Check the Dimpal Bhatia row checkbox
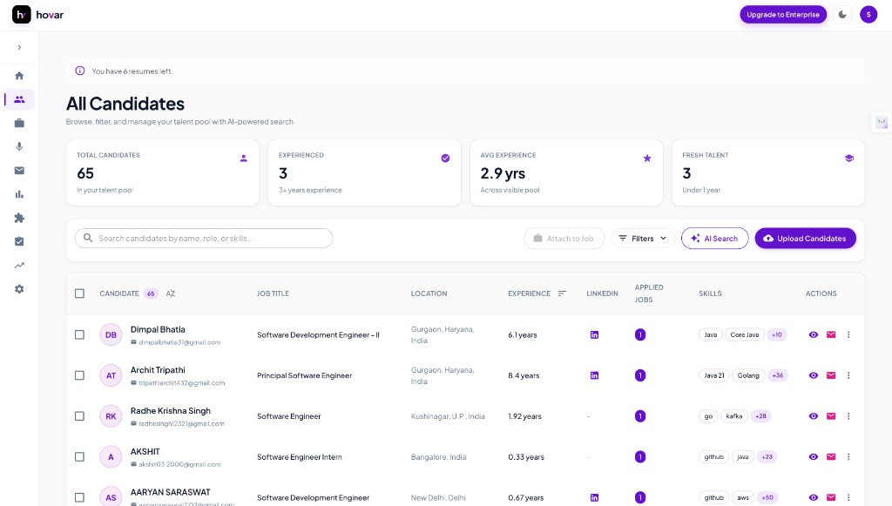 (79, 335)
